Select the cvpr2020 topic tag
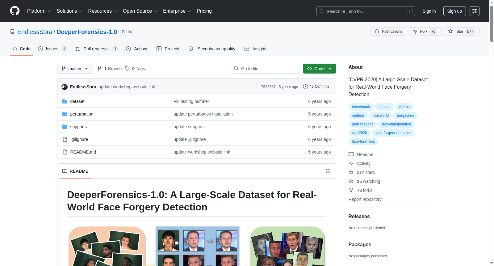 coord(359,133)
